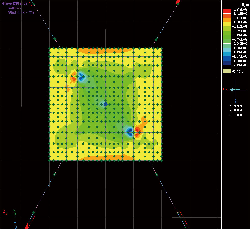Image resolution: width=250 pixels, height=229 pixels.
Task: Select the dark blue center node of the plate
Action: pyautogui.click(x=105, y=104)
